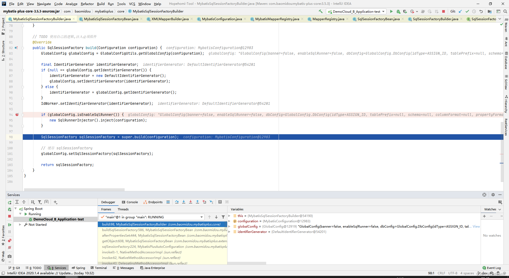Expand the identifierGenerator variable node

pyautogui.click(x=229, y=232)
